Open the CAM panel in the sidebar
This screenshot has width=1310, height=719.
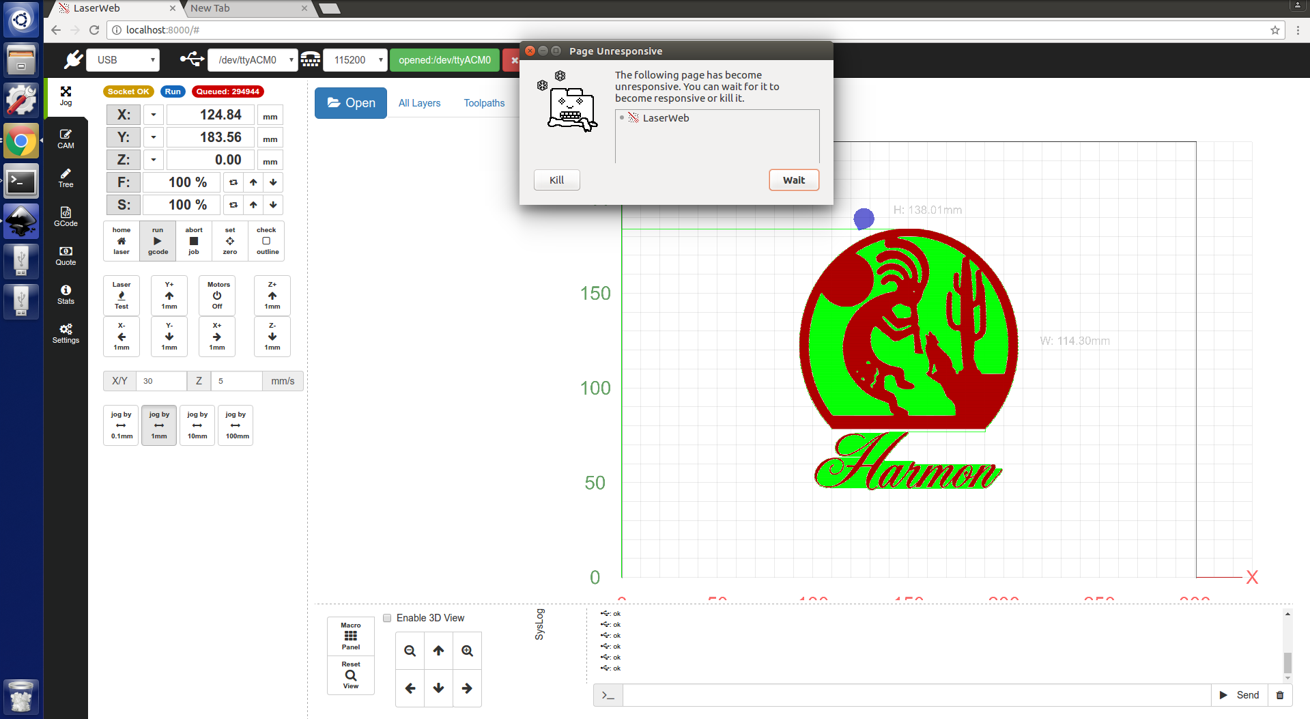pos(66,139)
